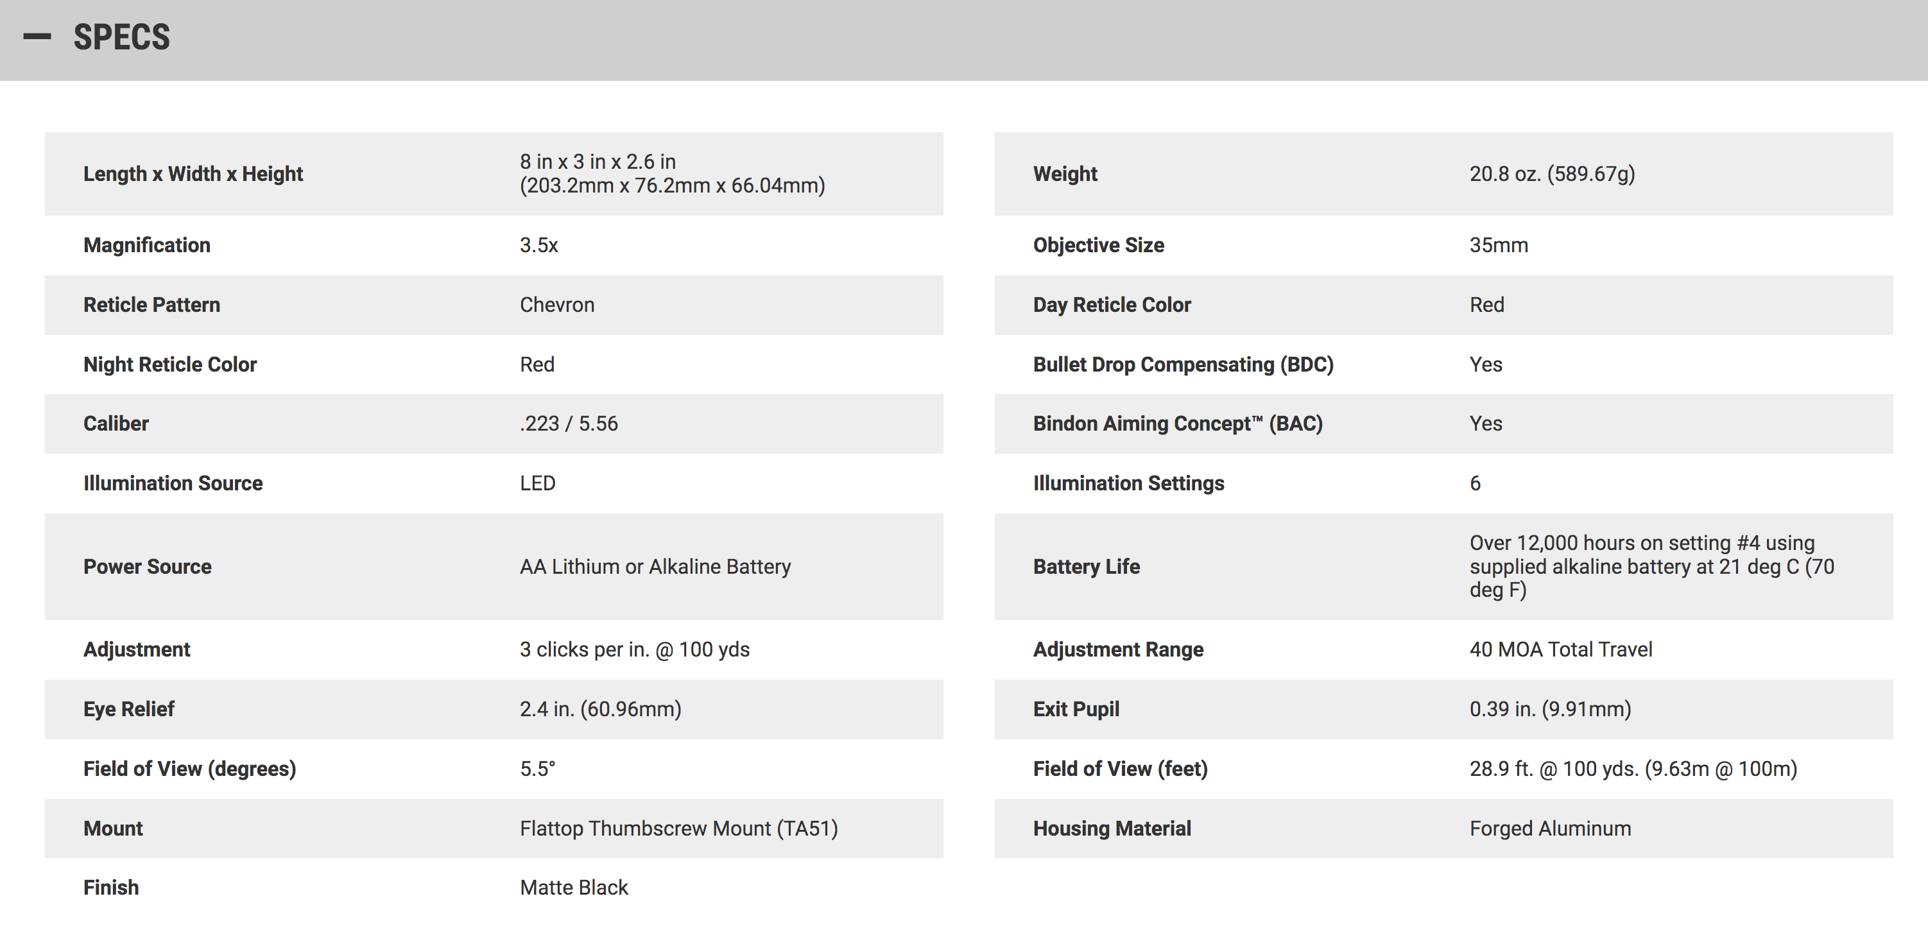Select the Illumination Source LED value

click(537, 483)
